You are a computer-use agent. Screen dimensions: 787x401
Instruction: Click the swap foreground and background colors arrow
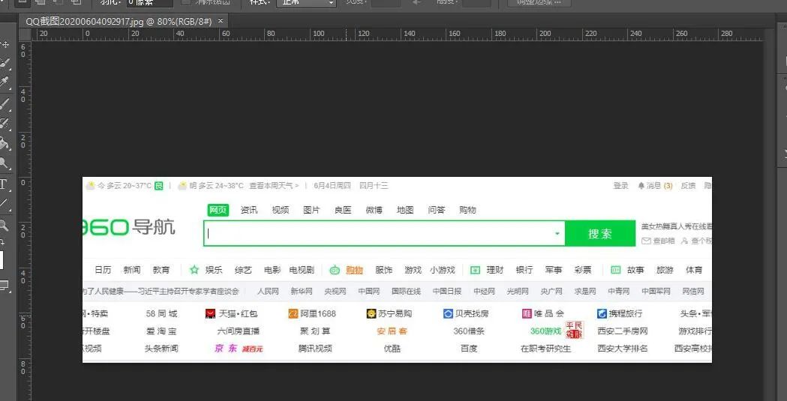click(x=2, y=241)
